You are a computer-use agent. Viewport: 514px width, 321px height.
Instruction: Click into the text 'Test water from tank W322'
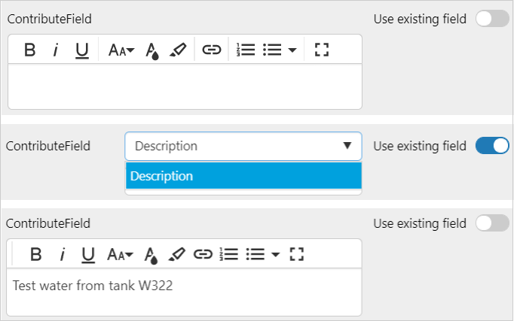93,286
